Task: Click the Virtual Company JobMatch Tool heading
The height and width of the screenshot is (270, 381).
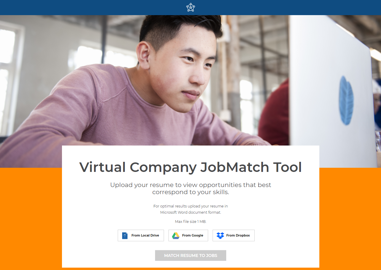Action: 191,167
